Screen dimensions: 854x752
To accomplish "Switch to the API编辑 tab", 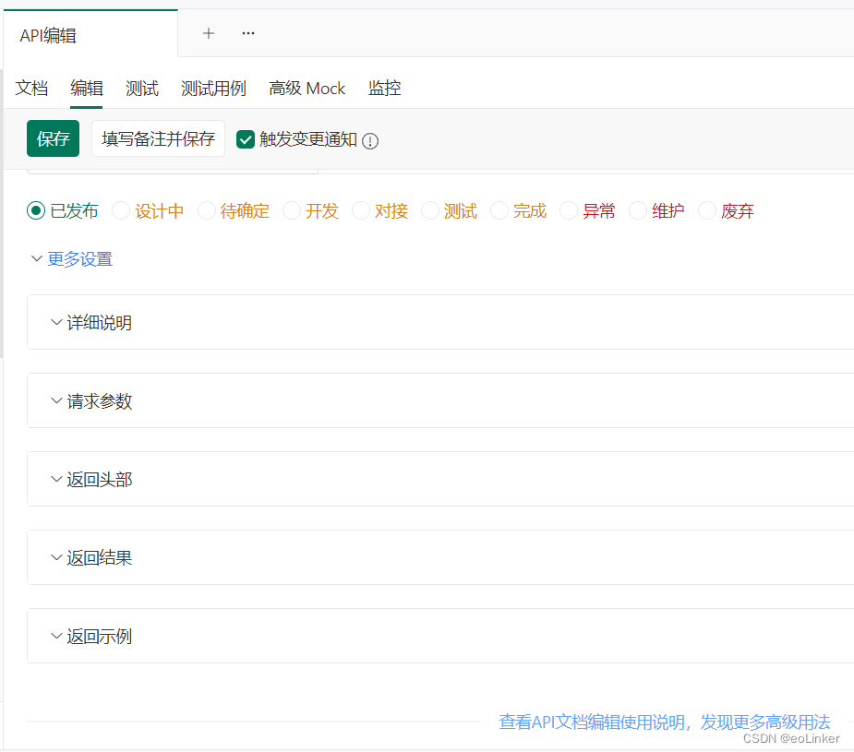I will pyautogui.click(x=91, y=35).
